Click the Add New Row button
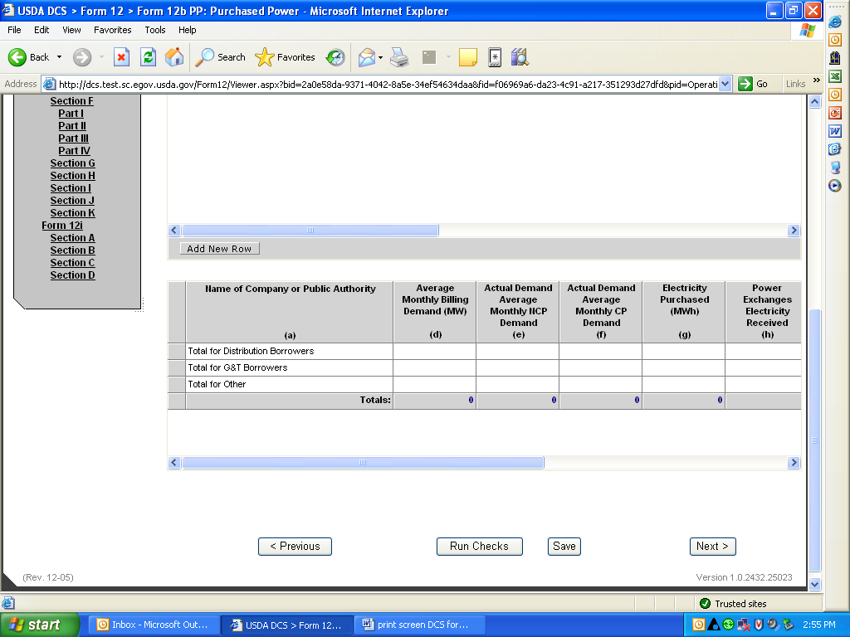Screen dimensions: 850x637 click(x=219, y=249)
